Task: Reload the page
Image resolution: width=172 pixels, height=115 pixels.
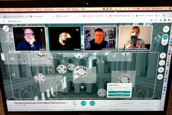Action: click(x=4, y=21)
